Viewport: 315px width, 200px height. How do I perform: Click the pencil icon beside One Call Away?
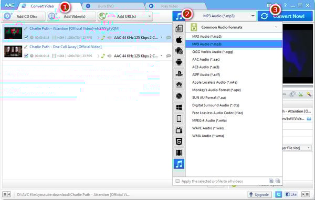click(26, 47)
